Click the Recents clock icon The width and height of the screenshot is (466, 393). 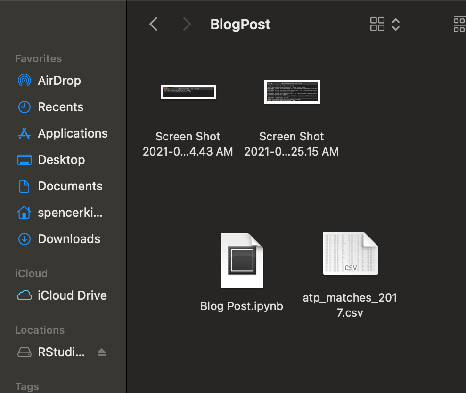tap(24, 107)
